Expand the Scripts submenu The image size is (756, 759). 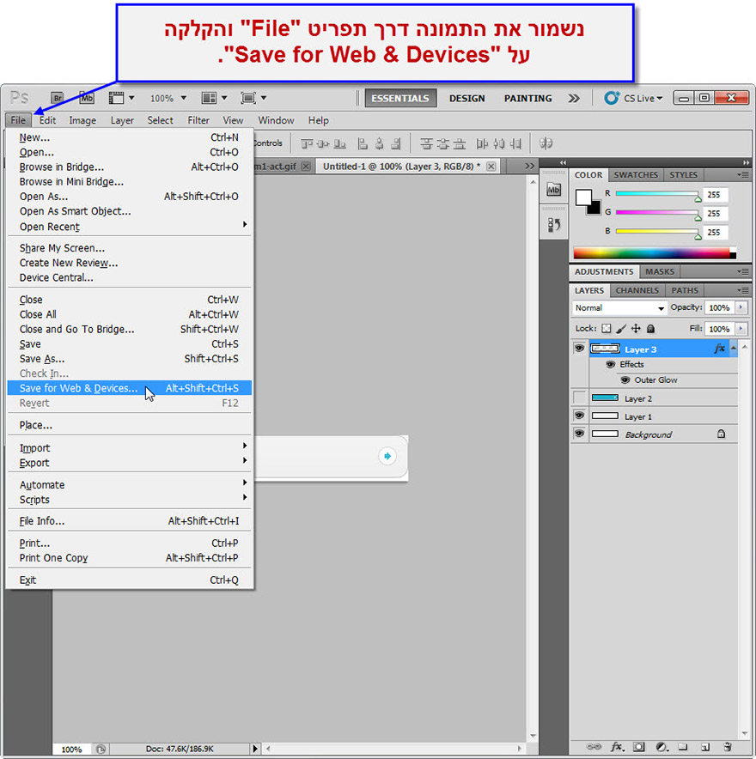(131, 499)
